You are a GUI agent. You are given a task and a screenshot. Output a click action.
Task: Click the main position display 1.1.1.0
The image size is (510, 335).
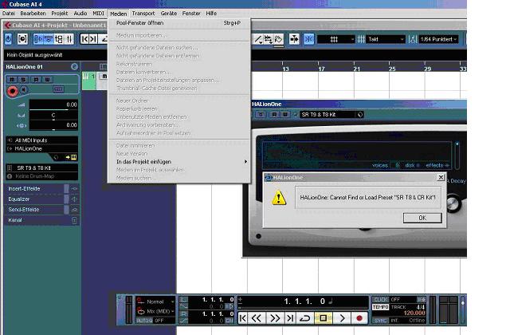point(304,301)
